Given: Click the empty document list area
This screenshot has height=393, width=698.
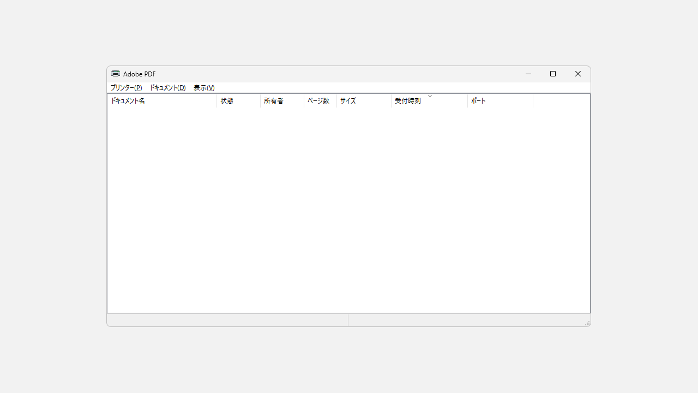Looking at the screenshot, I should point(348,210).
